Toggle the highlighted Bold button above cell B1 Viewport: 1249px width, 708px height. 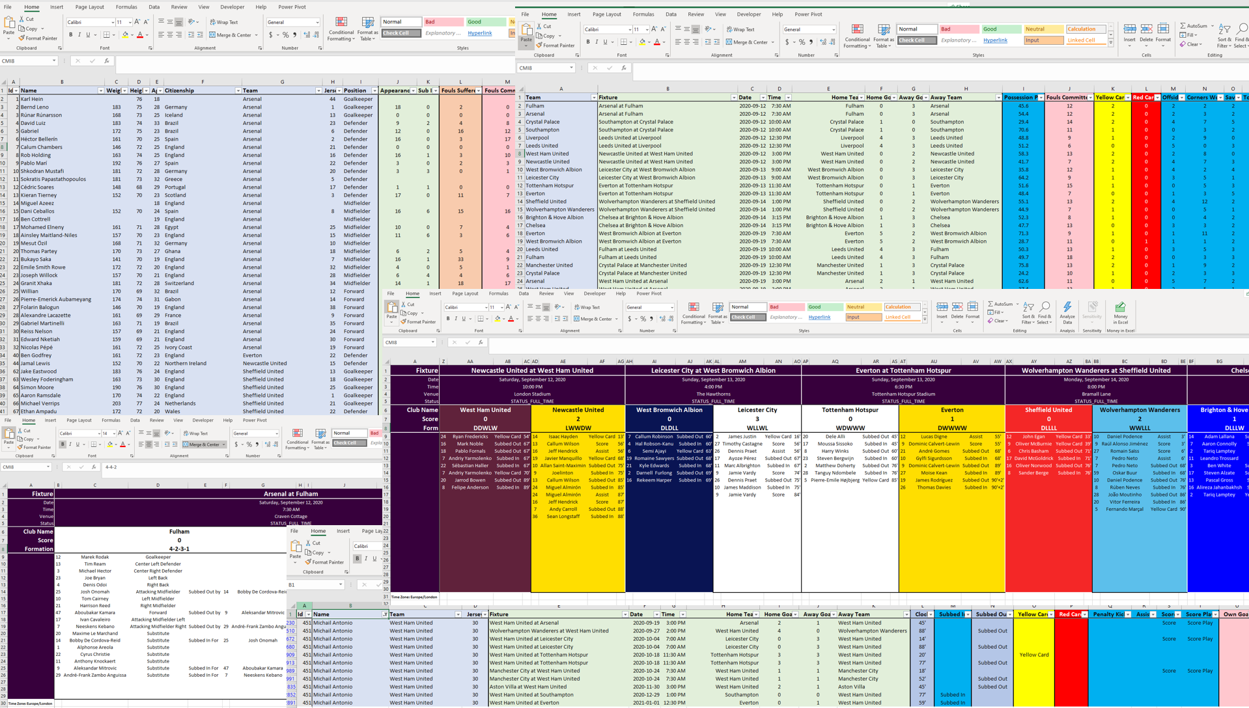pos(357,558)
